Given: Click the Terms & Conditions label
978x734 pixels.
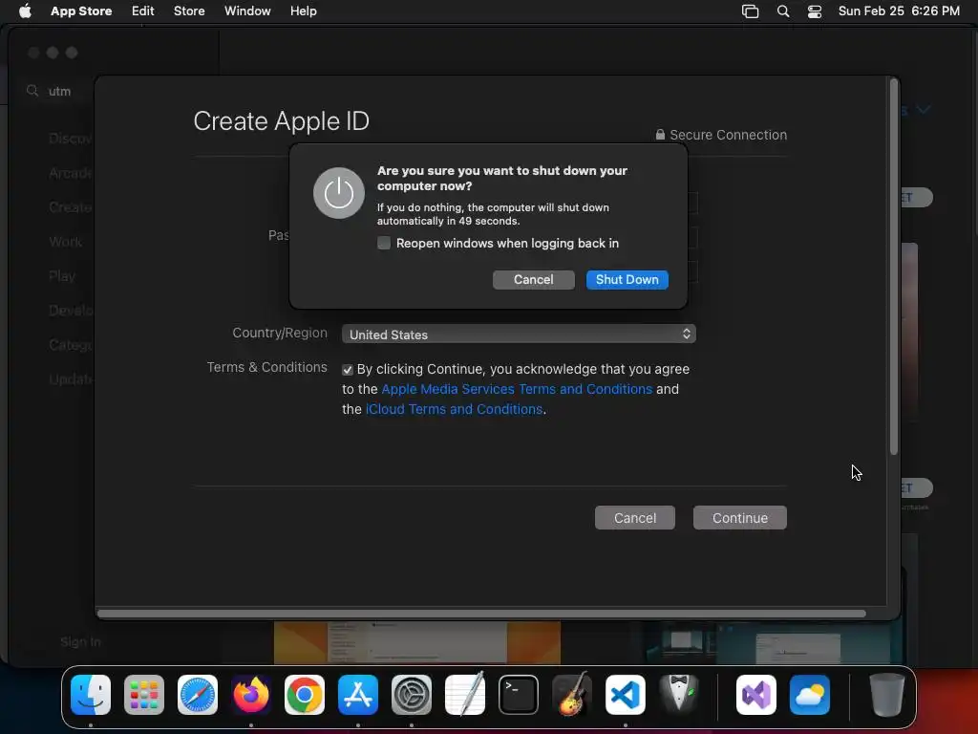Looking at the screenshot, I should click(267, 367).
